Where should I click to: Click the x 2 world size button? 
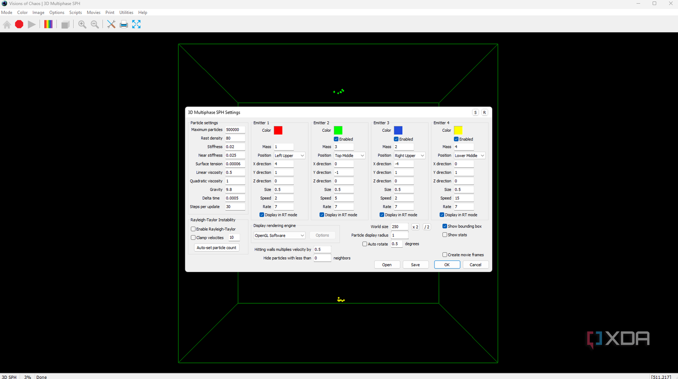(x=415, y=227)
